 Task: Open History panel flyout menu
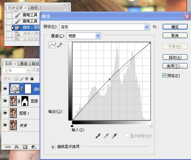point(68,9)
